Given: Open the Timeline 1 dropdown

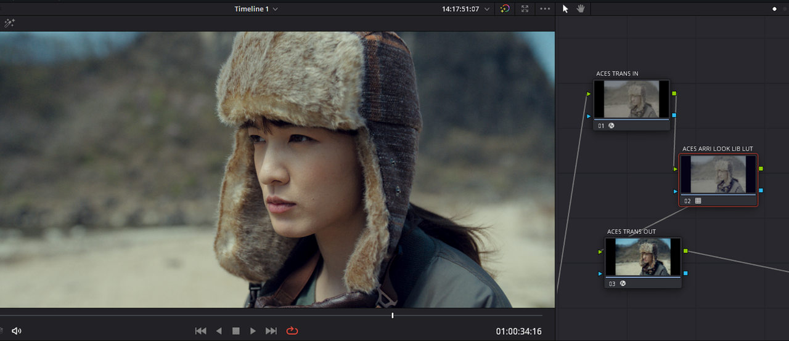Looking at the screenshot, I should (256, 9).
